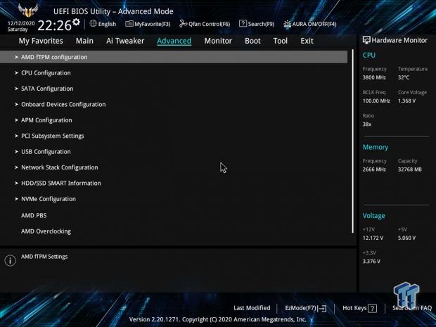This screenshot has height=327, width=436.
Task: Expand NVMe Configuration arrow
Action: click(16, 199)
